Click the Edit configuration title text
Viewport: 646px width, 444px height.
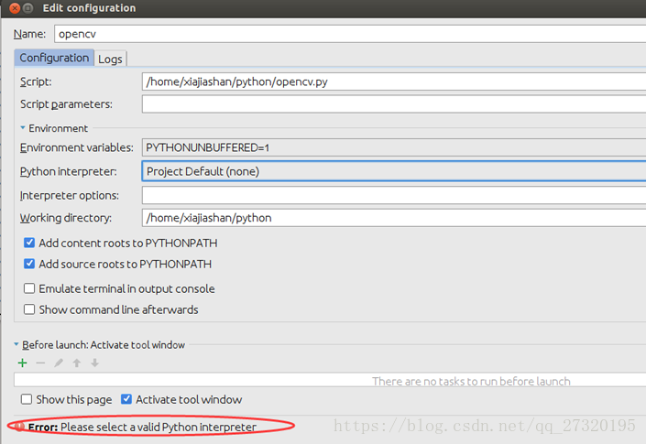pyautogui.click(x=89, y=8)
